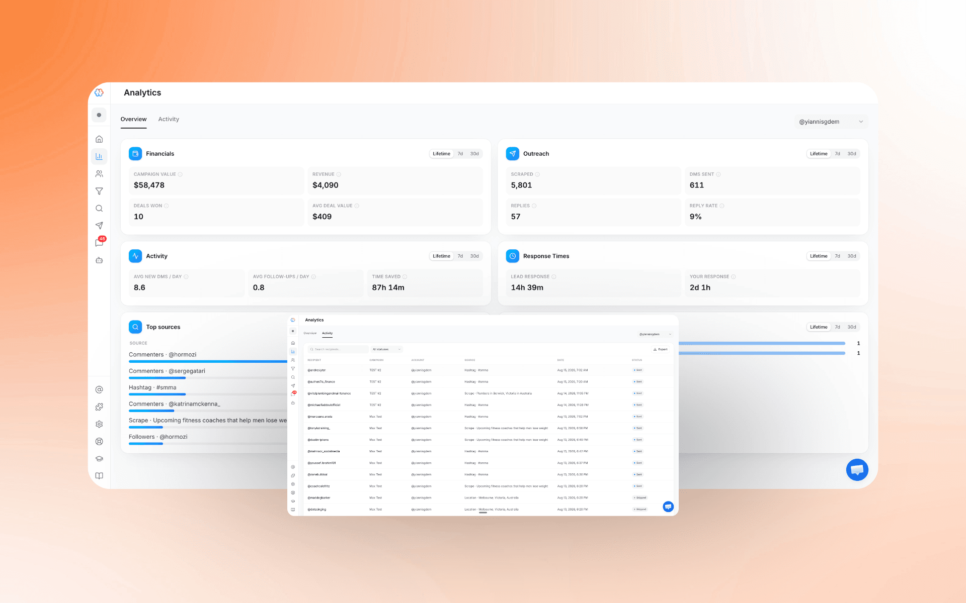The height and width of the screenshot is (603, 966).
Task: Select the 7d range in the Response Times card
Action: tap(837, 256)
